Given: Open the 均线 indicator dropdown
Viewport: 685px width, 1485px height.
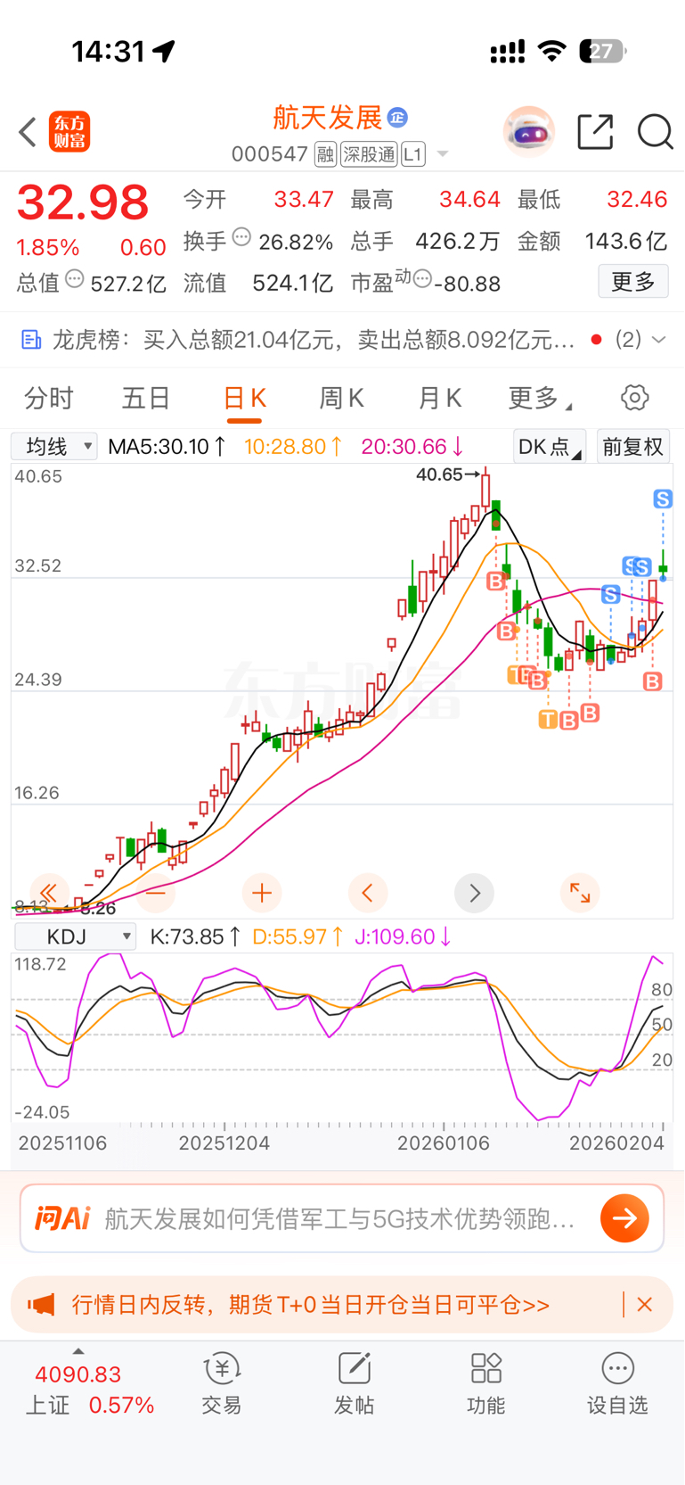Looking at the screenshot, I should pyautogui.click(x=53, y=446).
